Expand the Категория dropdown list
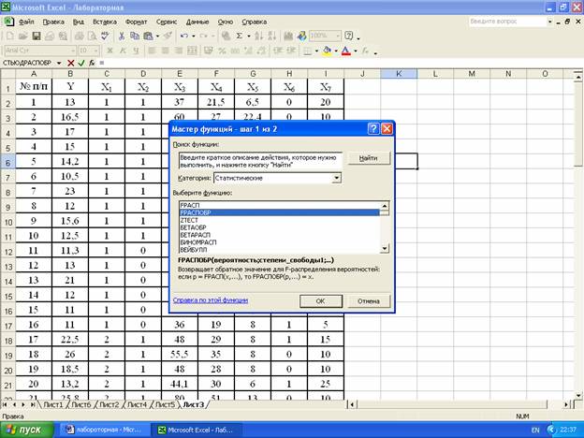The height and width of the screenshot is (438, 584). tap(336, 177)
